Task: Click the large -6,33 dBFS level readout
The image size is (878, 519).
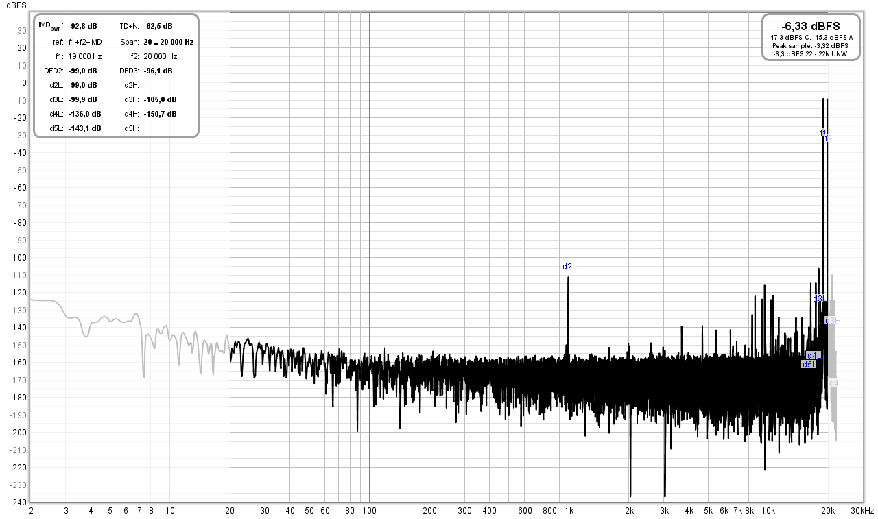Action: [811, 26]
